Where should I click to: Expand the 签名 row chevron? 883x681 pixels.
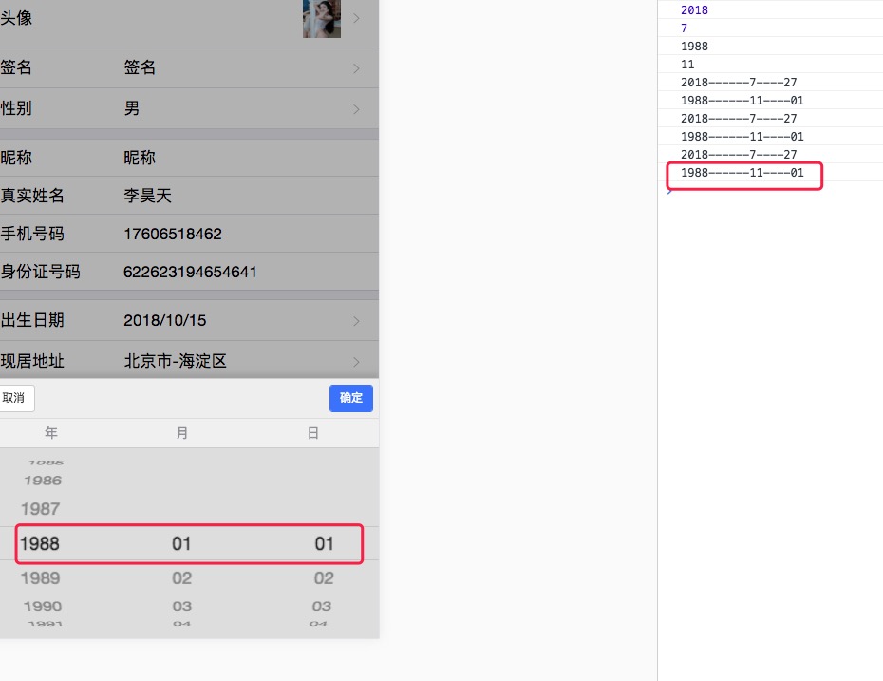[356, 68]
